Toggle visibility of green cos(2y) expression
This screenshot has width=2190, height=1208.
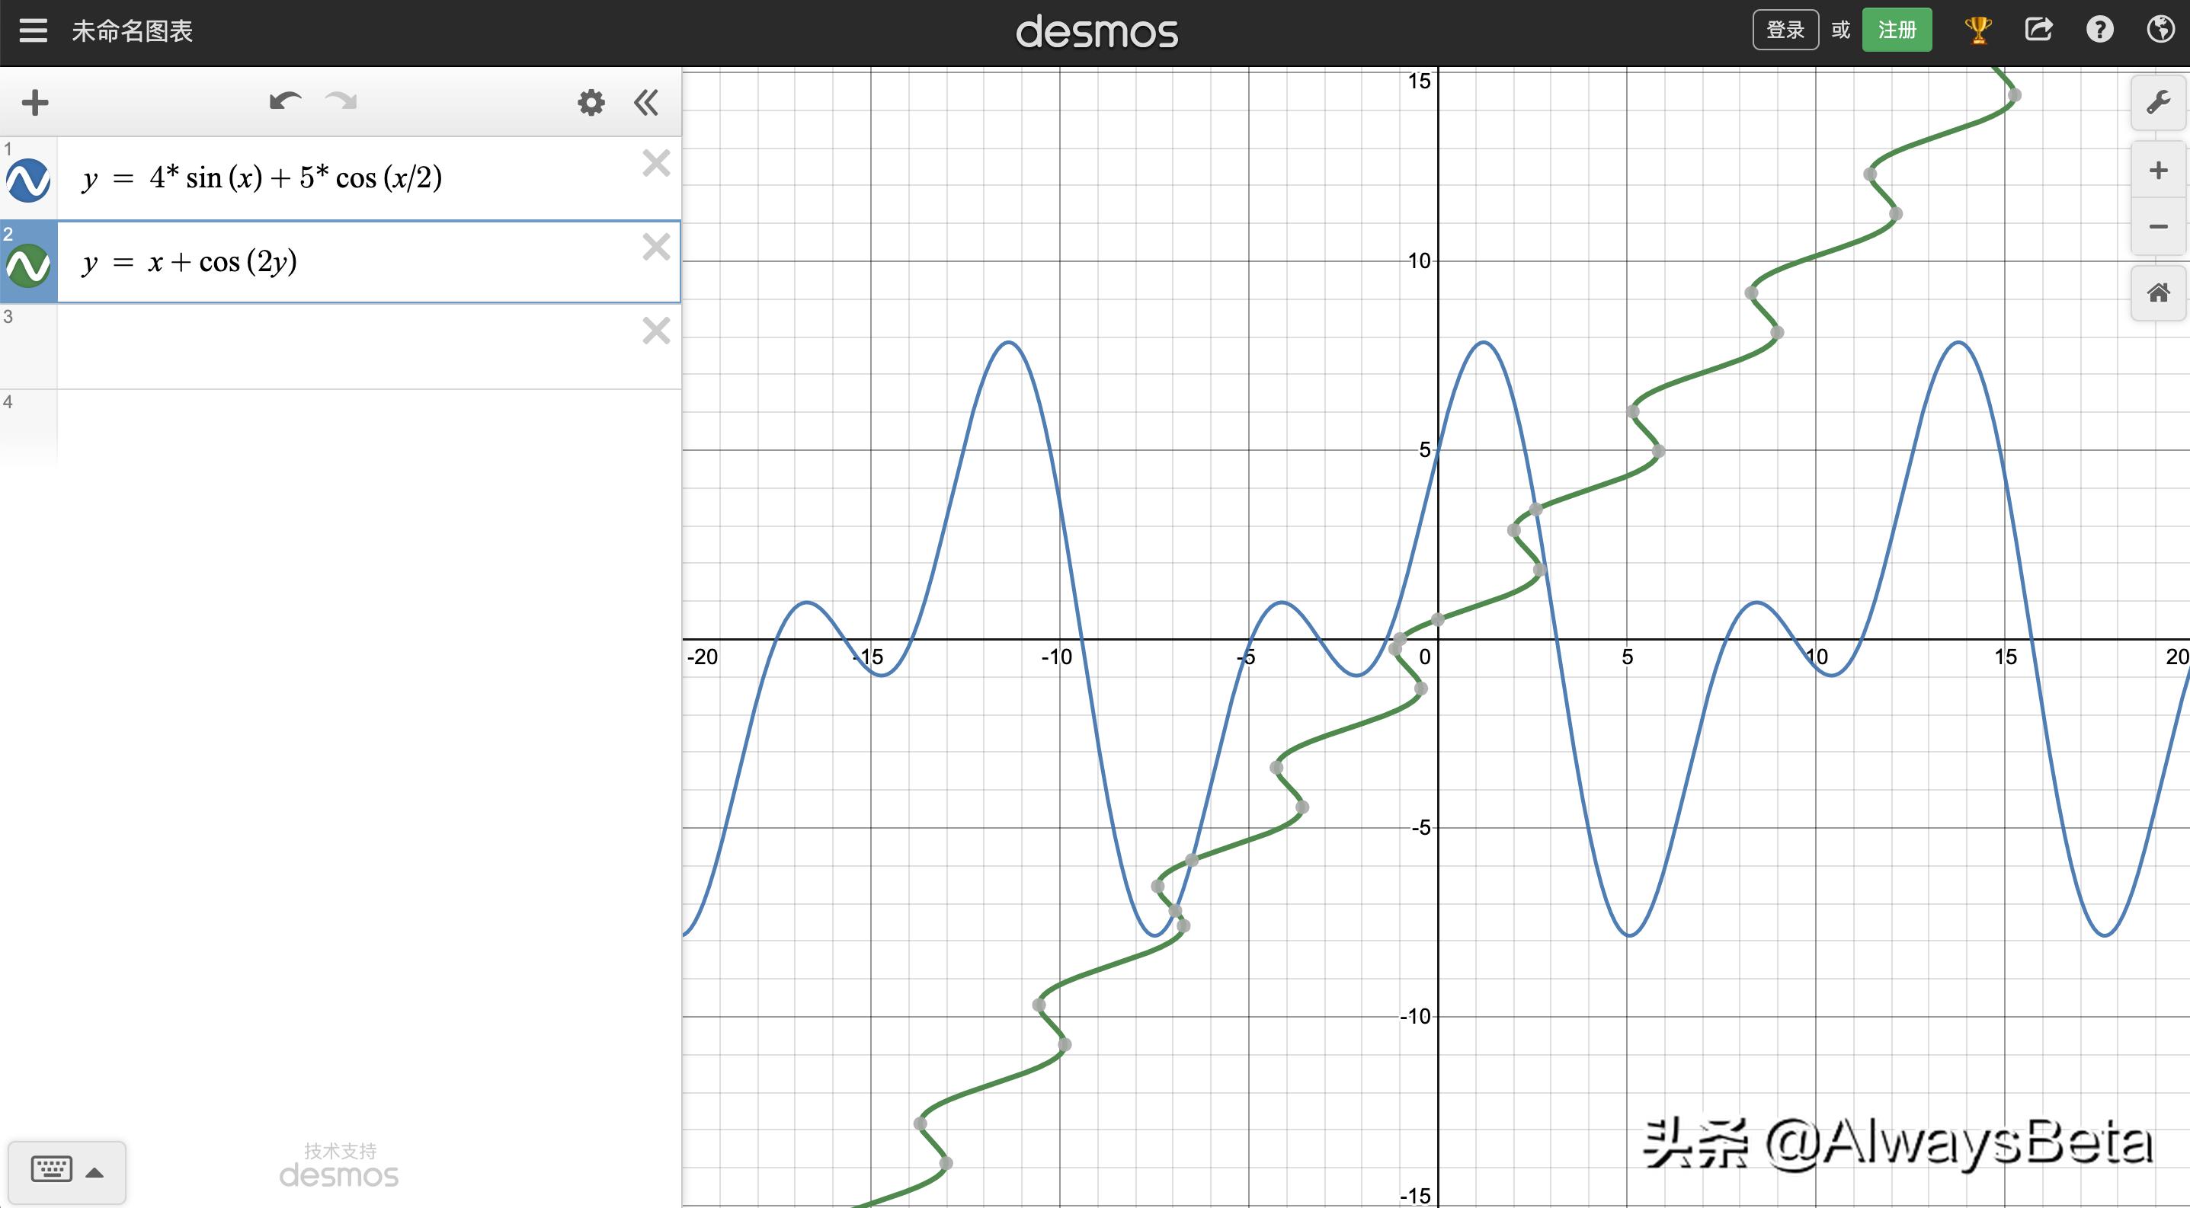(x=28, y=265)
